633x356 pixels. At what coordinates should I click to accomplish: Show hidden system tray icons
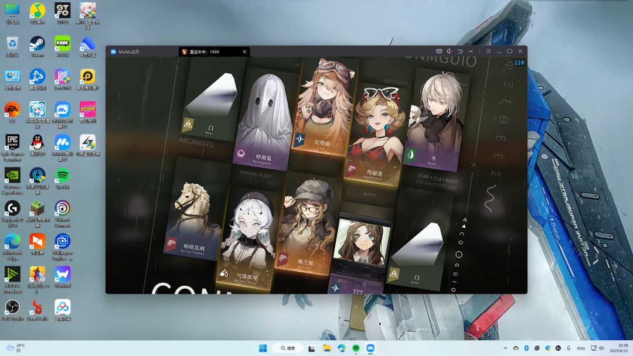click(505, 348)
